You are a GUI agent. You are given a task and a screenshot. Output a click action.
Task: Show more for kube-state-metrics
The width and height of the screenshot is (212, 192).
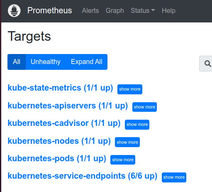click(130, 89)
